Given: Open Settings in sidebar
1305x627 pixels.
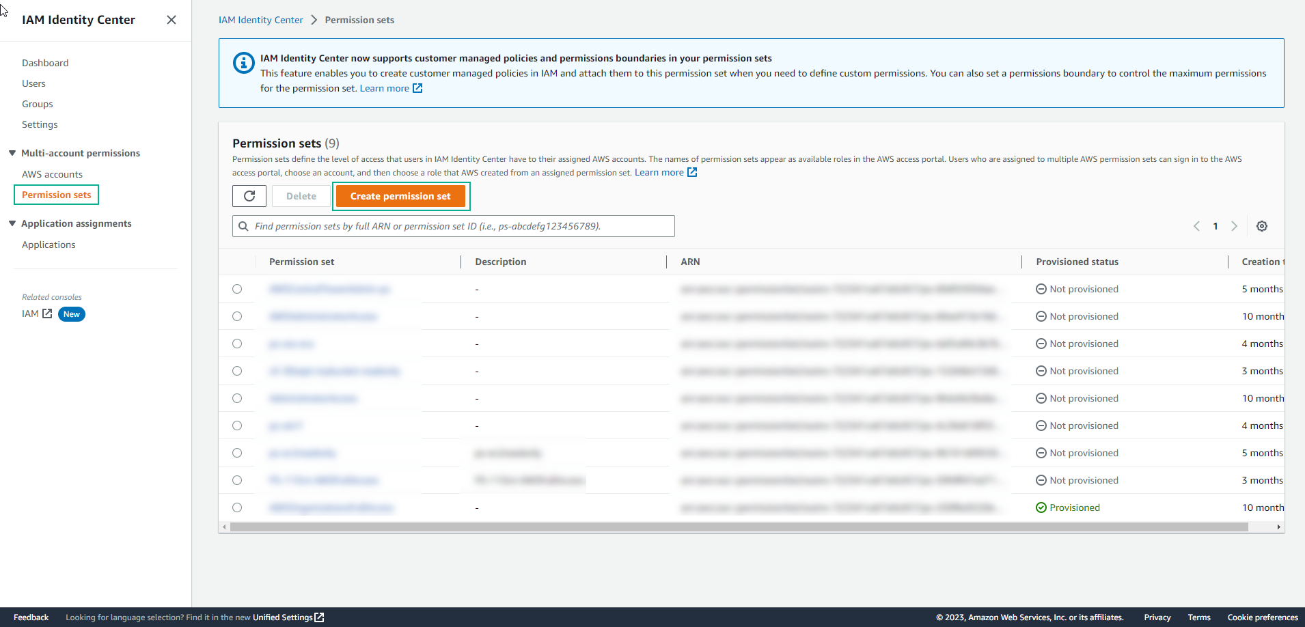Looking at the screenshot, I should [40, 124].
